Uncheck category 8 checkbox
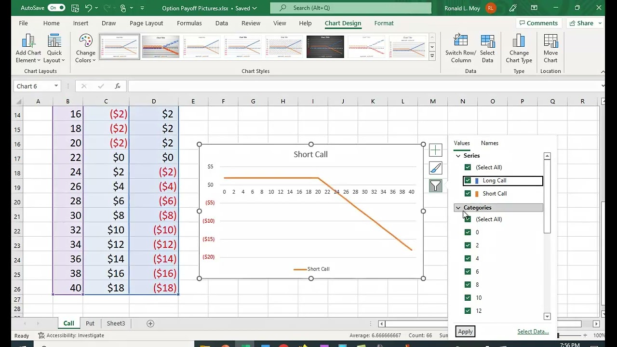 (x=468, y=284)
